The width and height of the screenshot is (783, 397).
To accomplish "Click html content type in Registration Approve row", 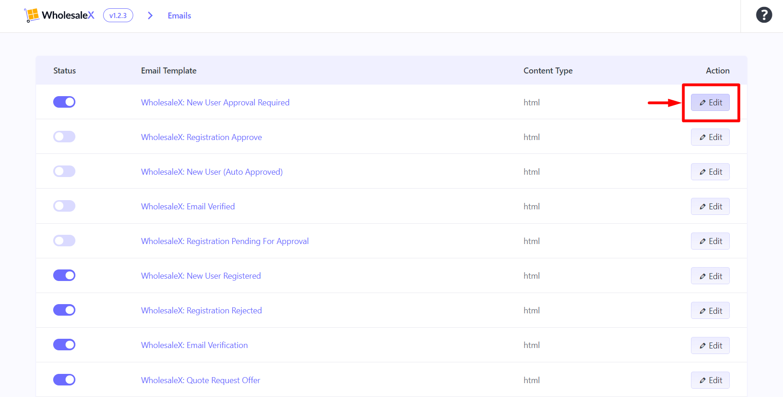I will [x=531, y=137].
